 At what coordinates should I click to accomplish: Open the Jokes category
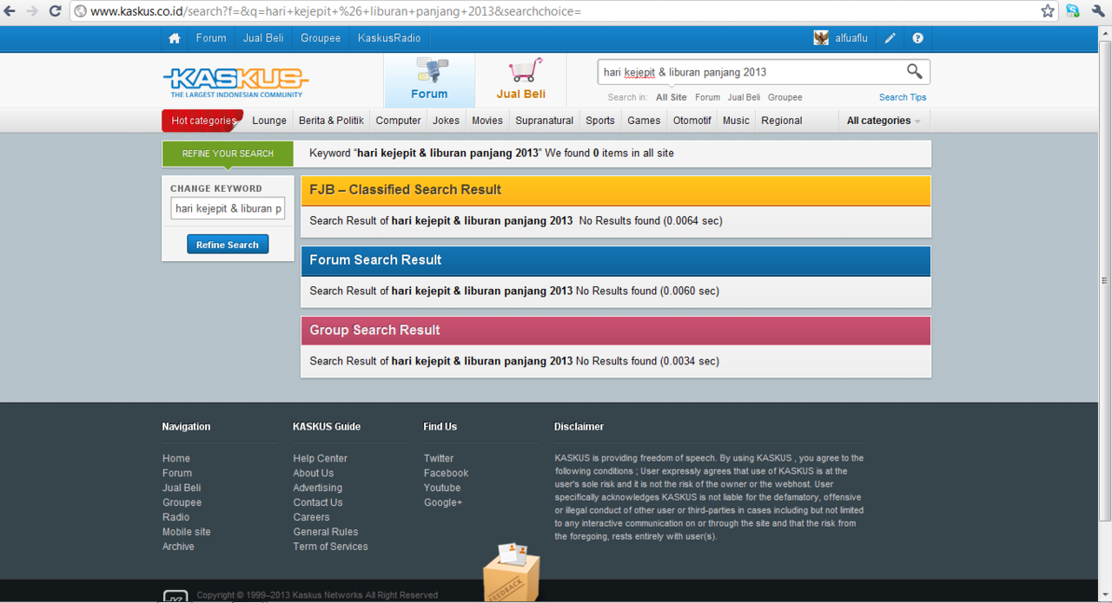pos(447,121)
